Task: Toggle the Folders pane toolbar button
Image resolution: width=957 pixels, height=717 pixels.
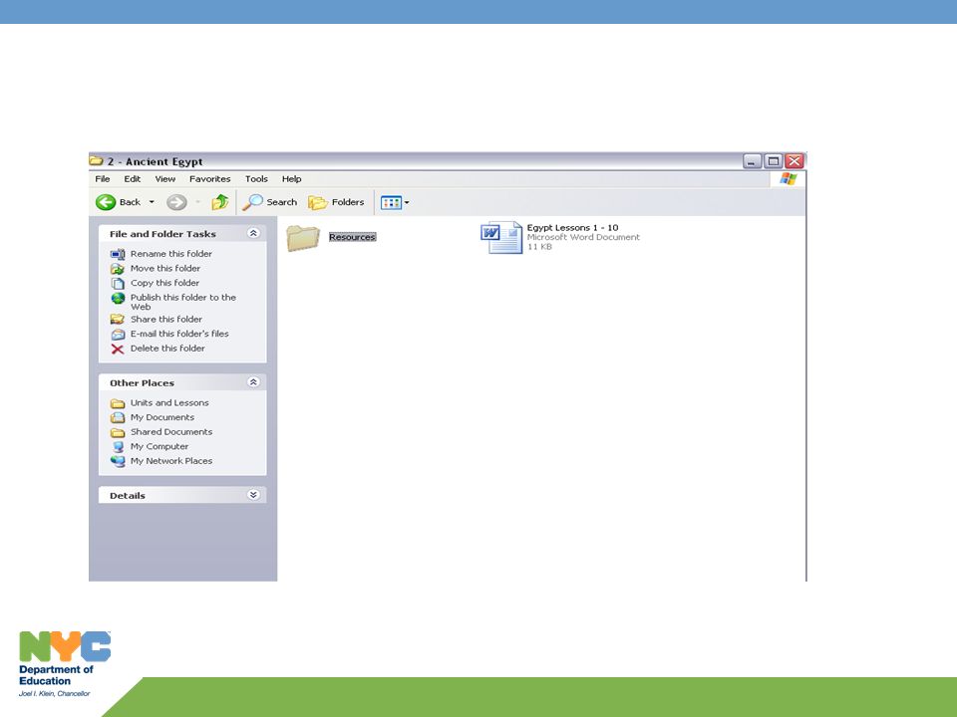Action: click(336, 202)
